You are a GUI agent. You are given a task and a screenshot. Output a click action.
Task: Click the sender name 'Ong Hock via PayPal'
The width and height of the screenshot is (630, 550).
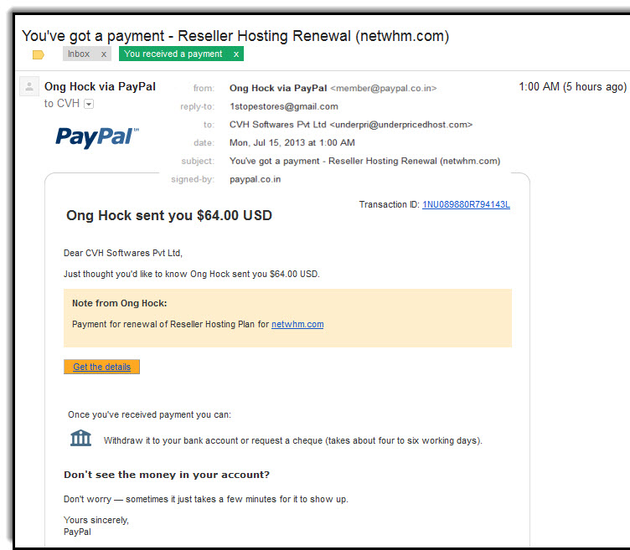click(x=100, y=87)
